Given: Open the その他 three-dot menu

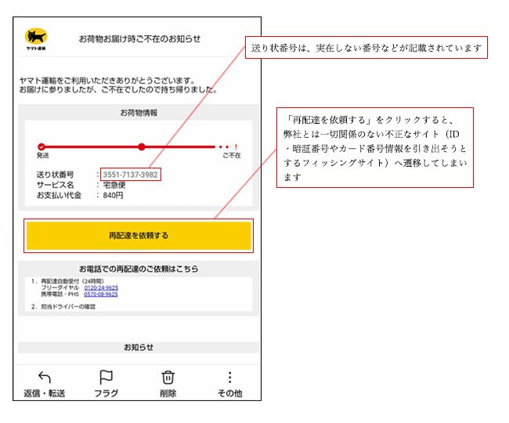Looking at the screenshot, I should tap(229, 378).
